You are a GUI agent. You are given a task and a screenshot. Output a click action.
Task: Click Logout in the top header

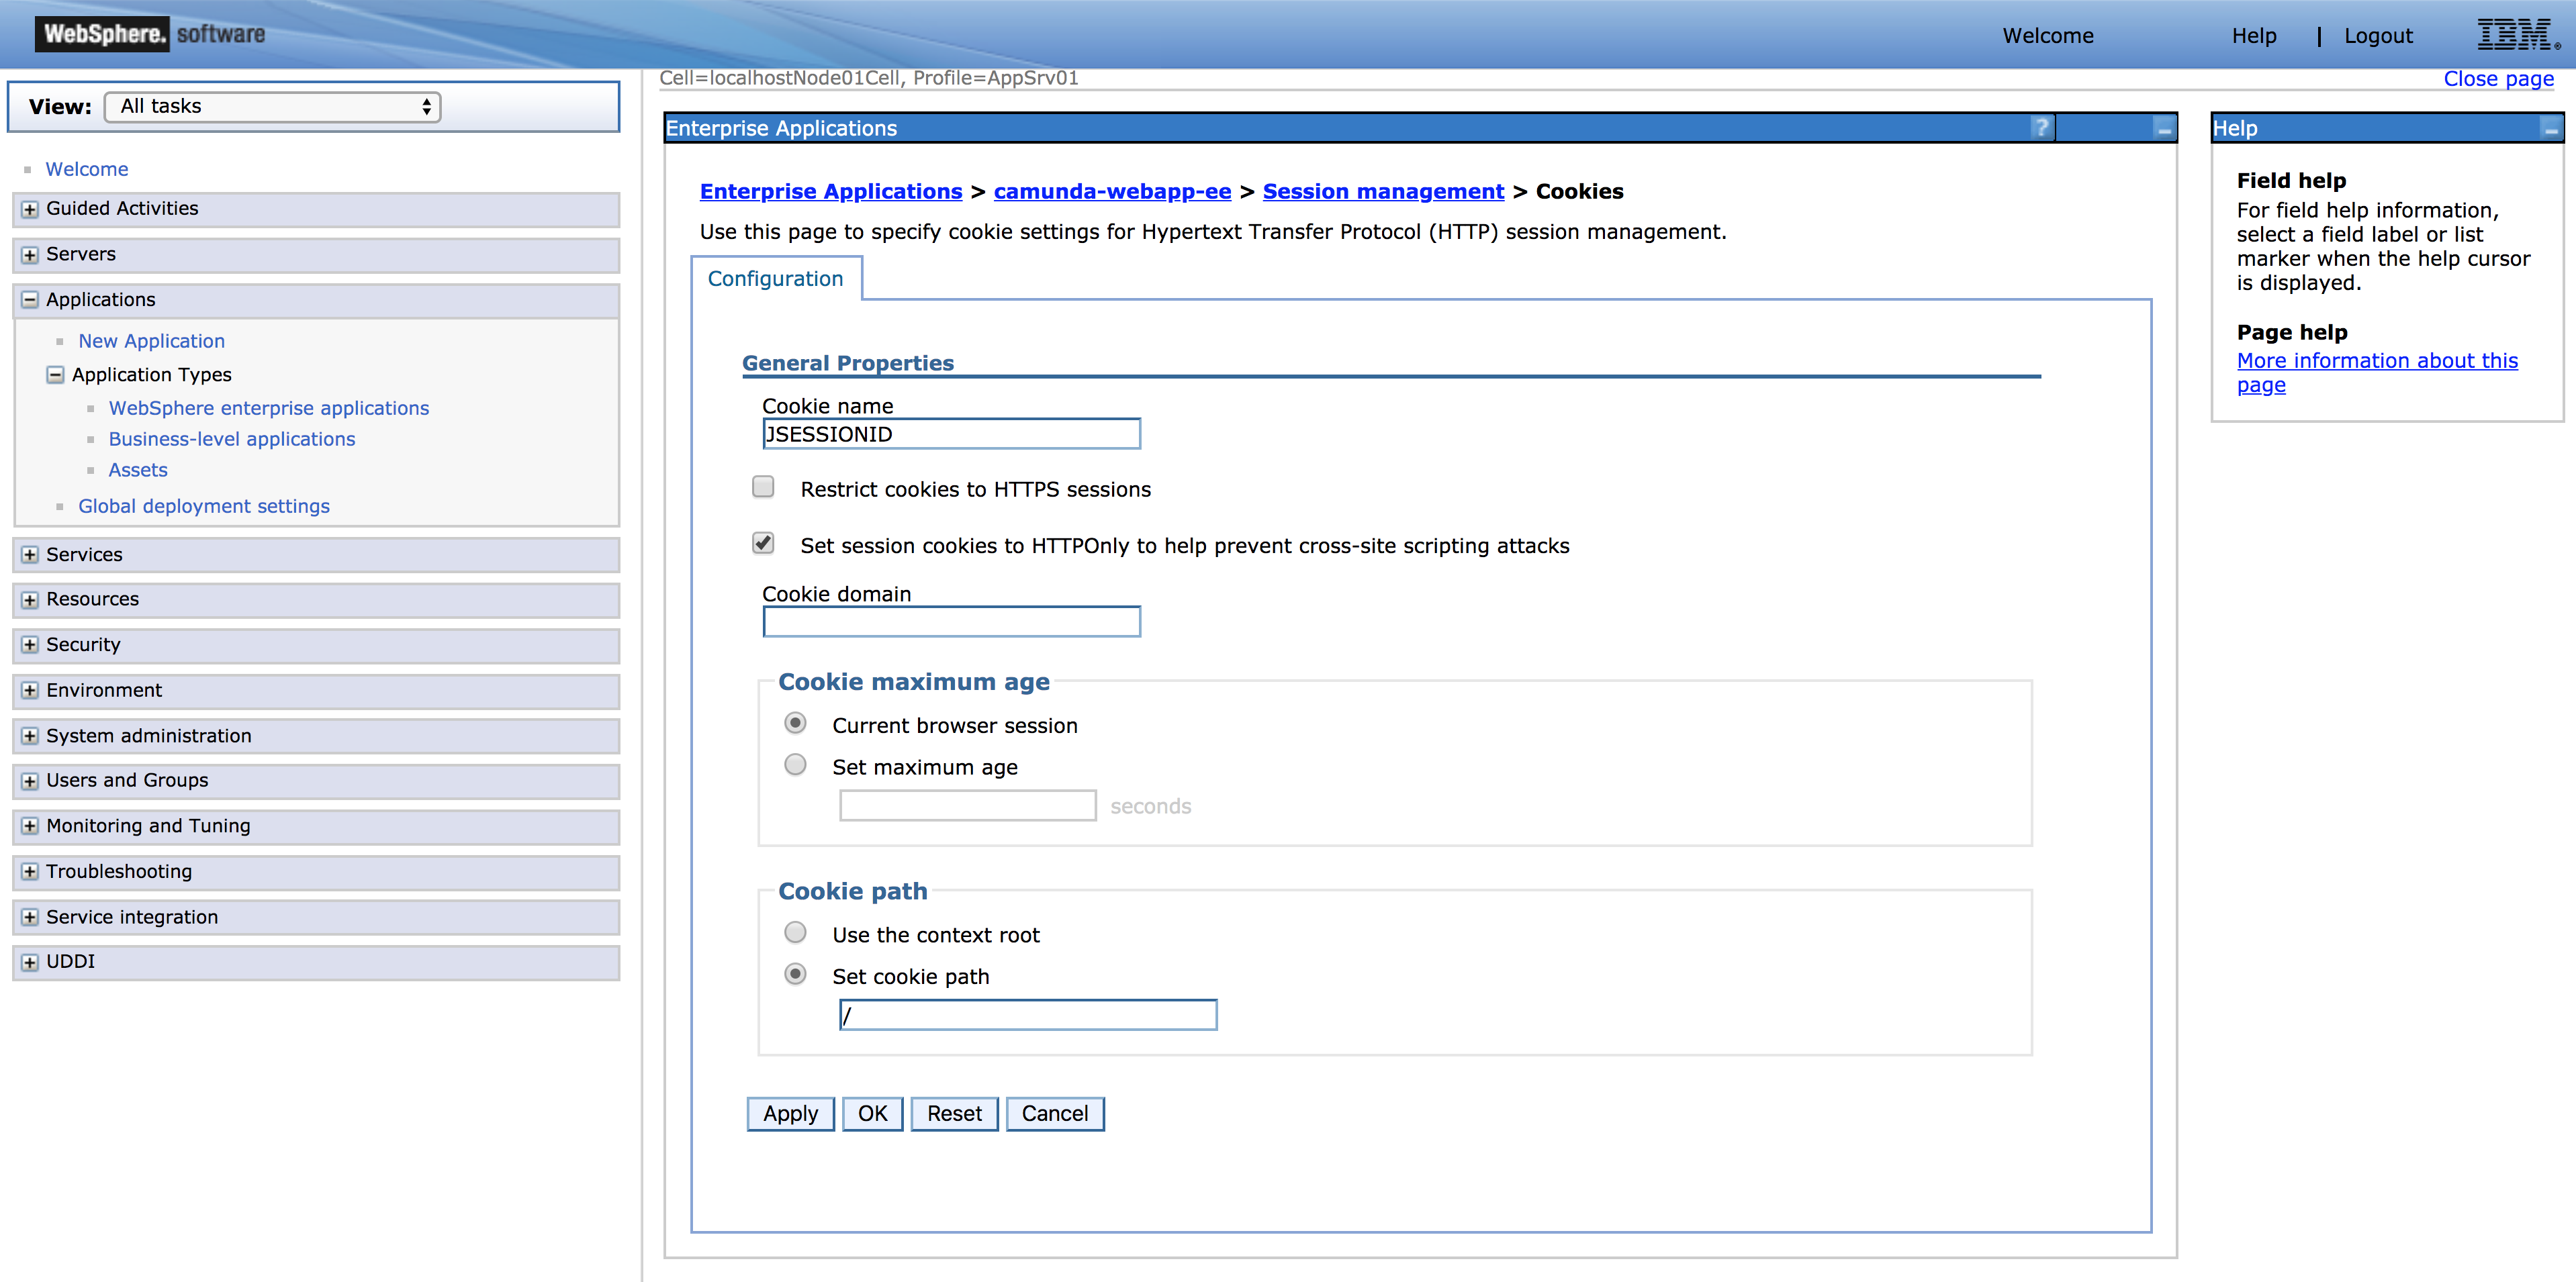[2378, 36]
